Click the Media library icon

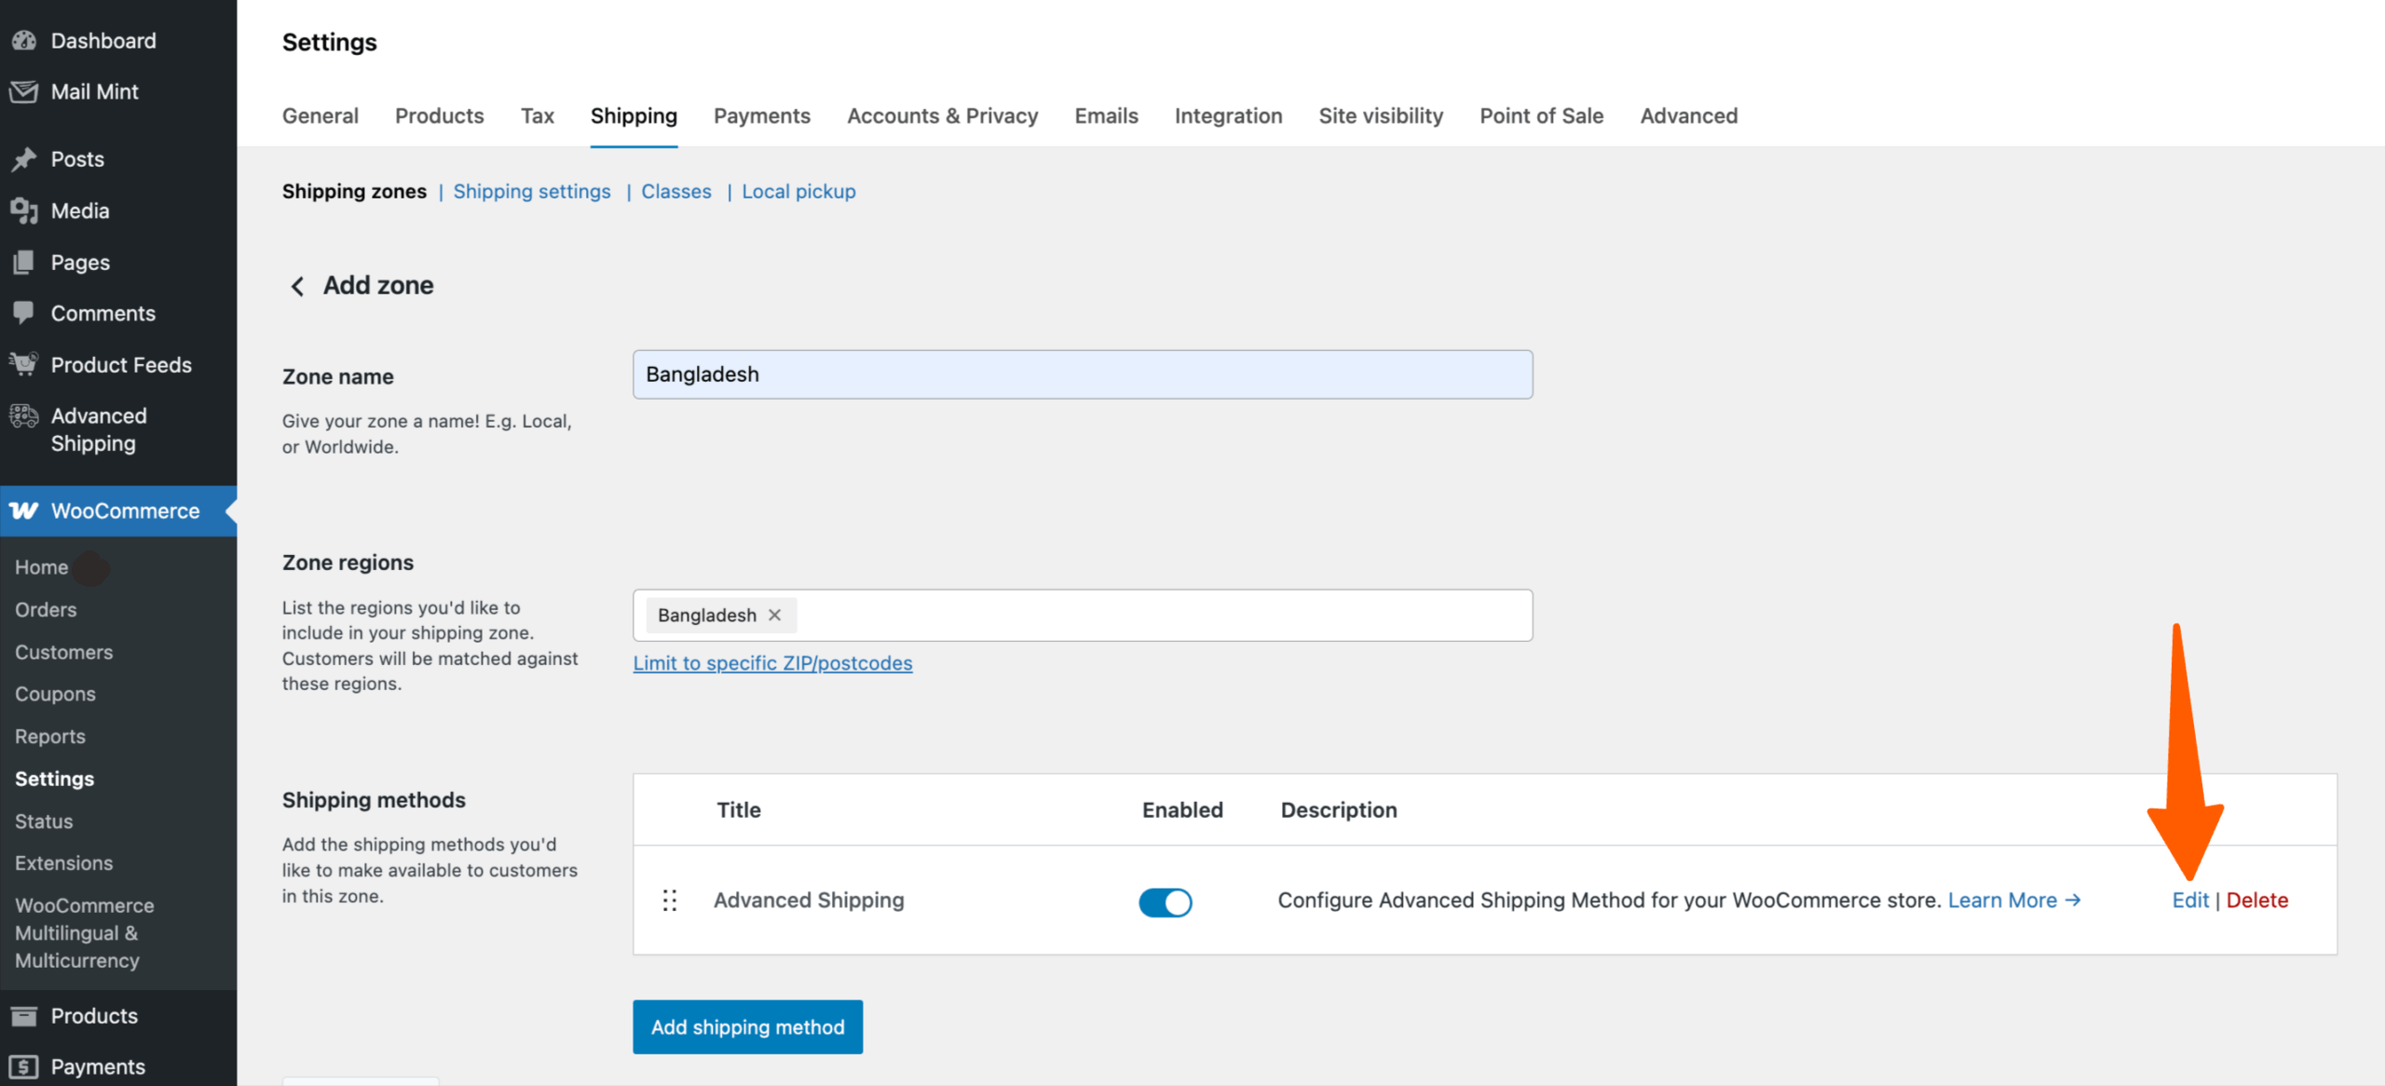(x=24, y=210)
